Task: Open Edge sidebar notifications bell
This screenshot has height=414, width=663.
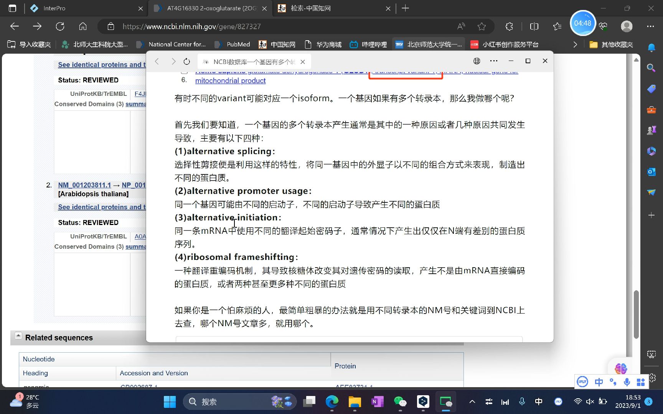Action: pos(651,48)
